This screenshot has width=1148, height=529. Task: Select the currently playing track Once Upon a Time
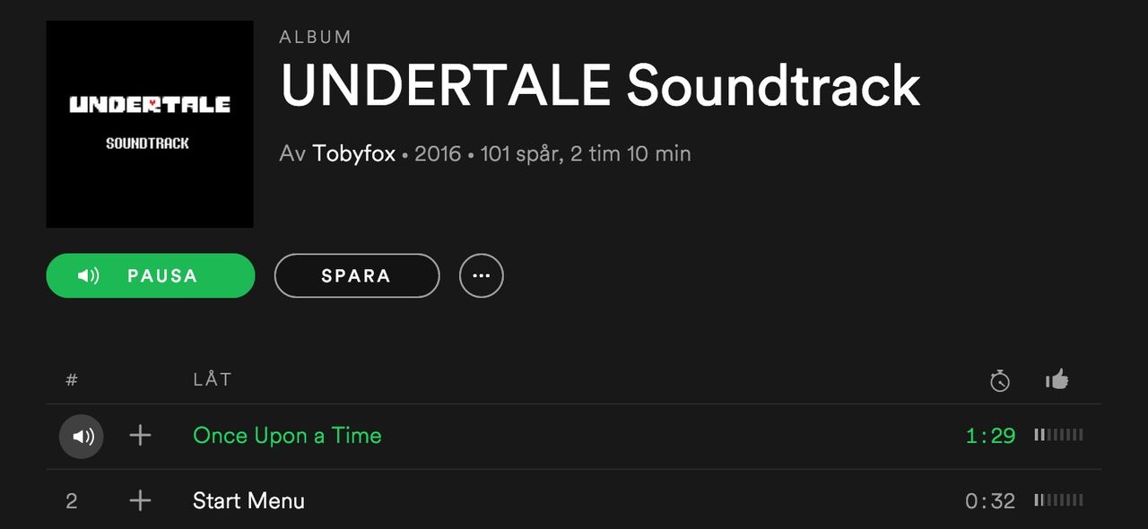pos(287,436)
